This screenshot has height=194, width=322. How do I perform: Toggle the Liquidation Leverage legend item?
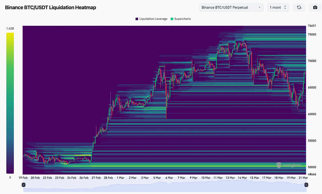click(151, 19)
